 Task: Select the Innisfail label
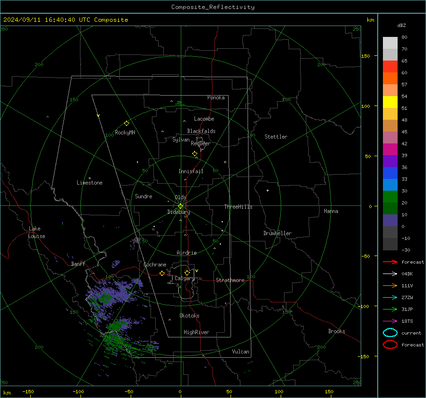point(191,171)
